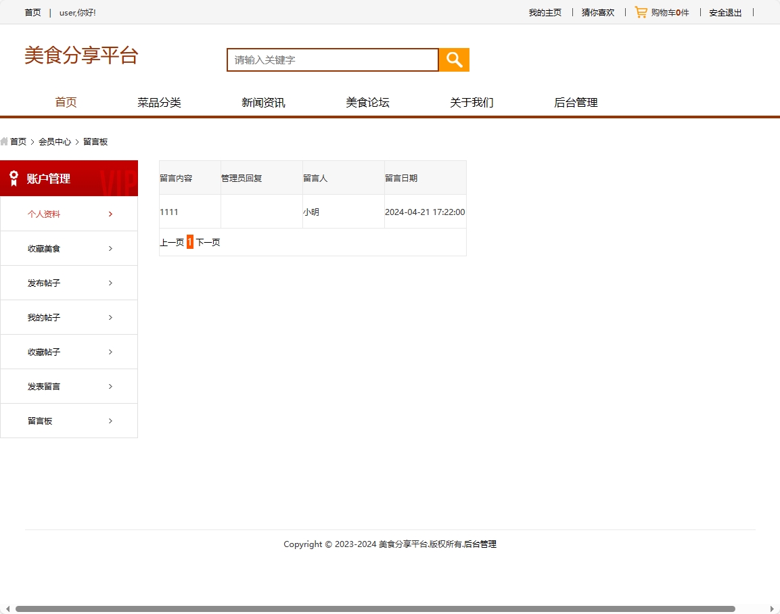Screen dimensions: 780x614
Task: Click the home icon in the breadcrumb
Action: pyautogui.click(x=4, y=141)
